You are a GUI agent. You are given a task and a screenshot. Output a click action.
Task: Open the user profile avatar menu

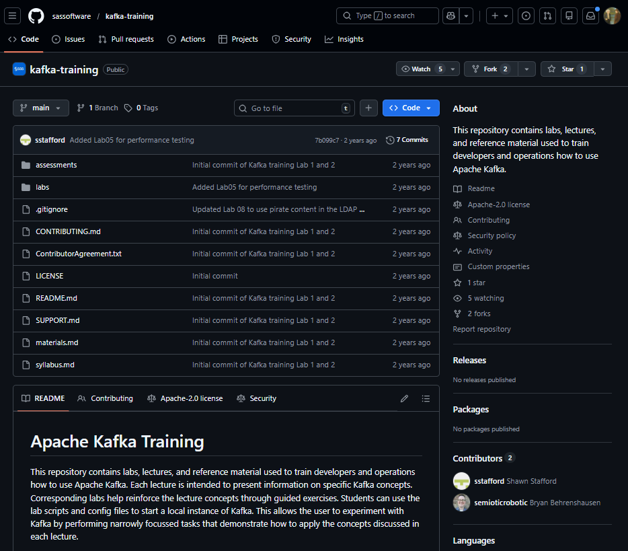[x=612, y=16]
